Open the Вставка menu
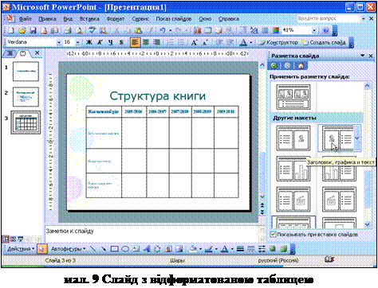 (x=89, y=19)
